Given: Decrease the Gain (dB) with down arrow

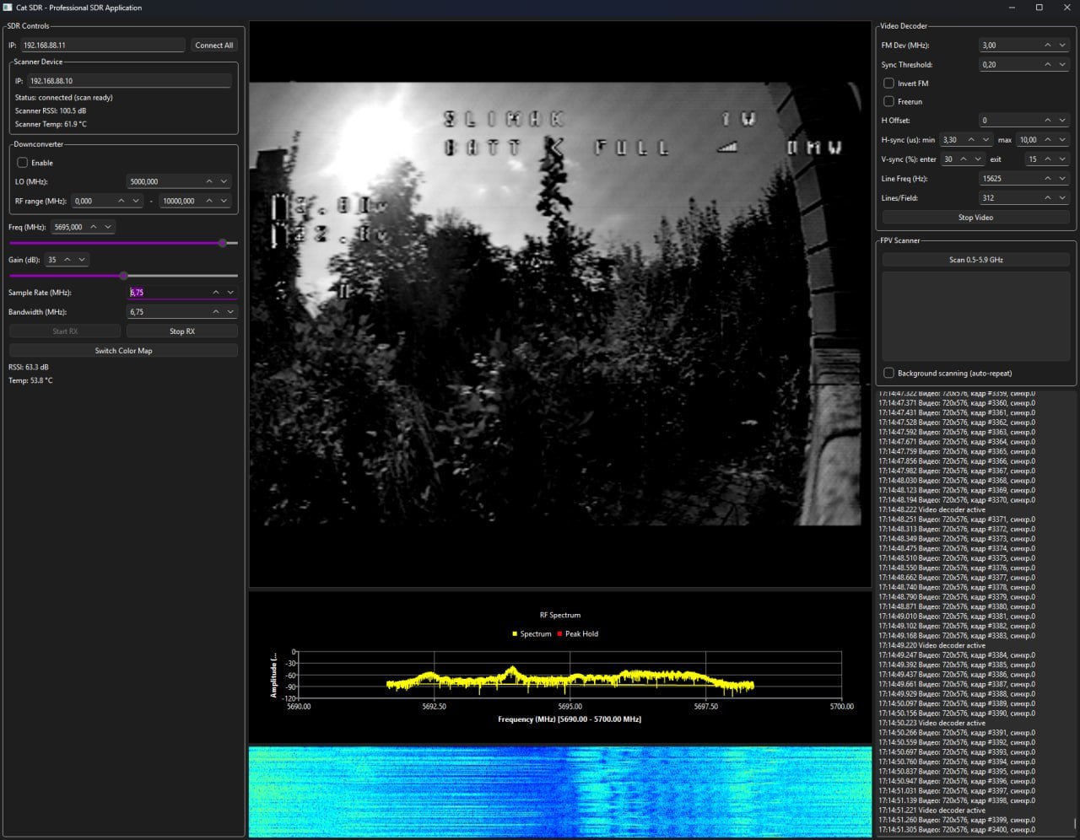Looking at the screenshot, I should click(x=82, y=260).
